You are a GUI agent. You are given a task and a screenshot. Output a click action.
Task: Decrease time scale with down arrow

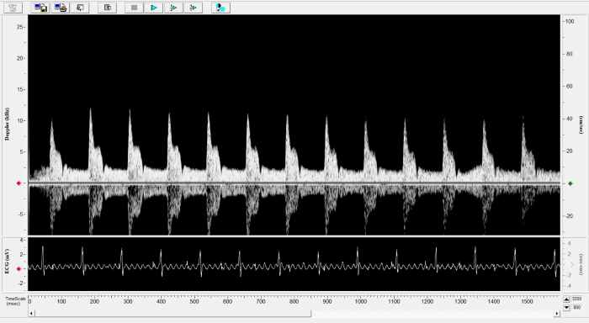[x=566, y=308]
